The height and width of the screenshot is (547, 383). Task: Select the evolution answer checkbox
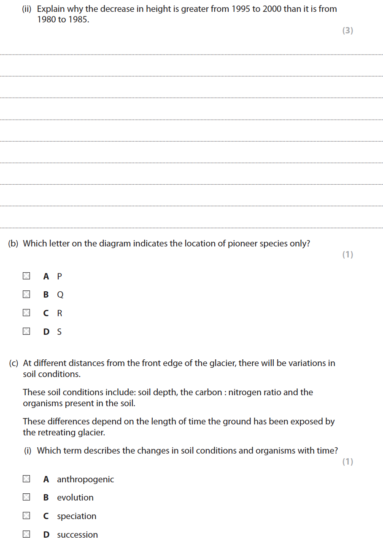pyautogui.click(x=27, y=497)
